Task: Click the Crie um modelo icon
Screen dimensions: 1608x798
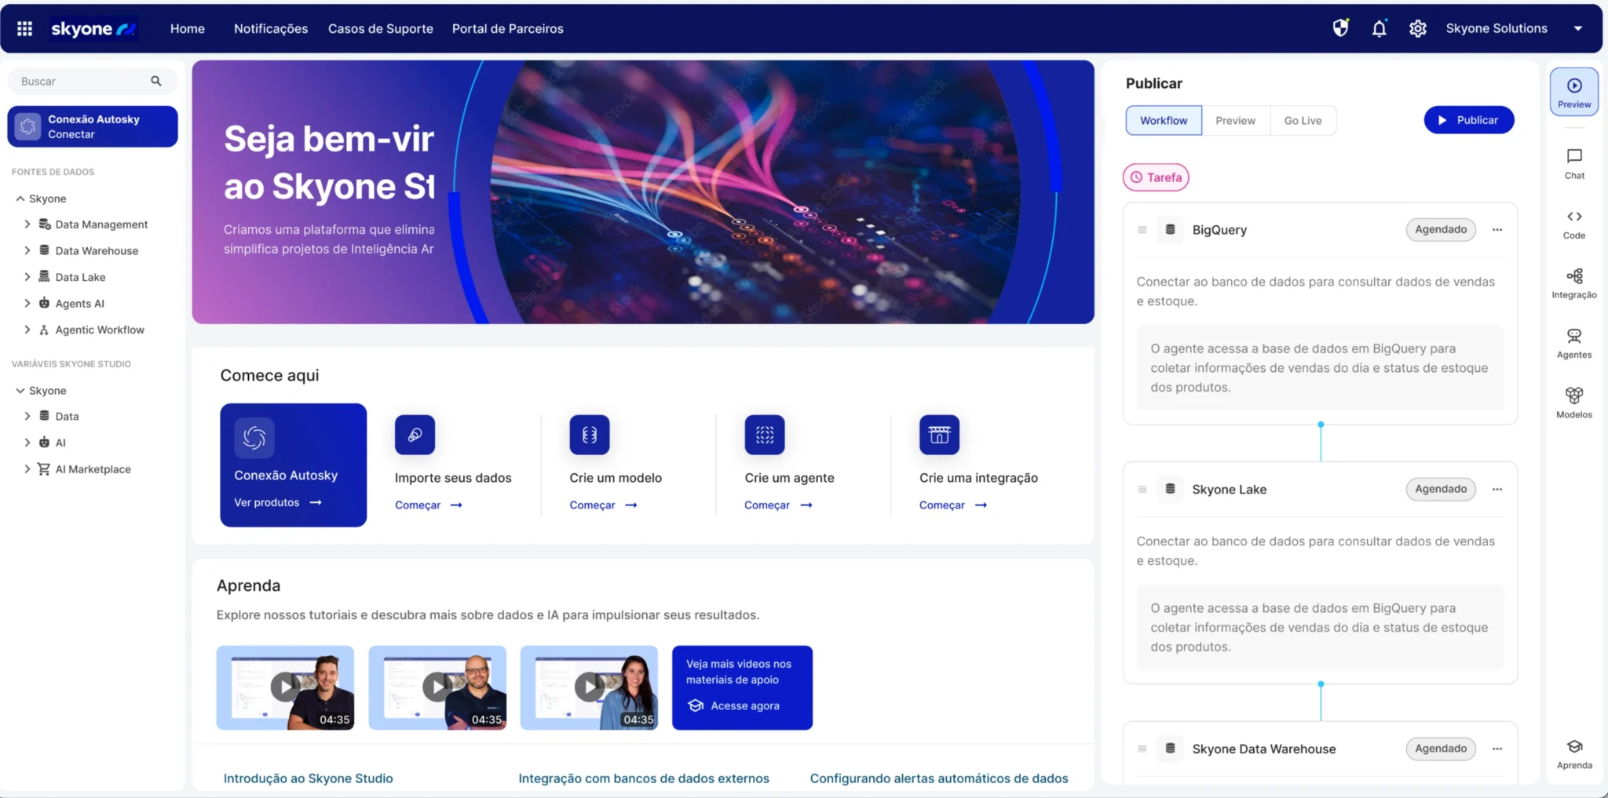Action: tap(590, 434)
